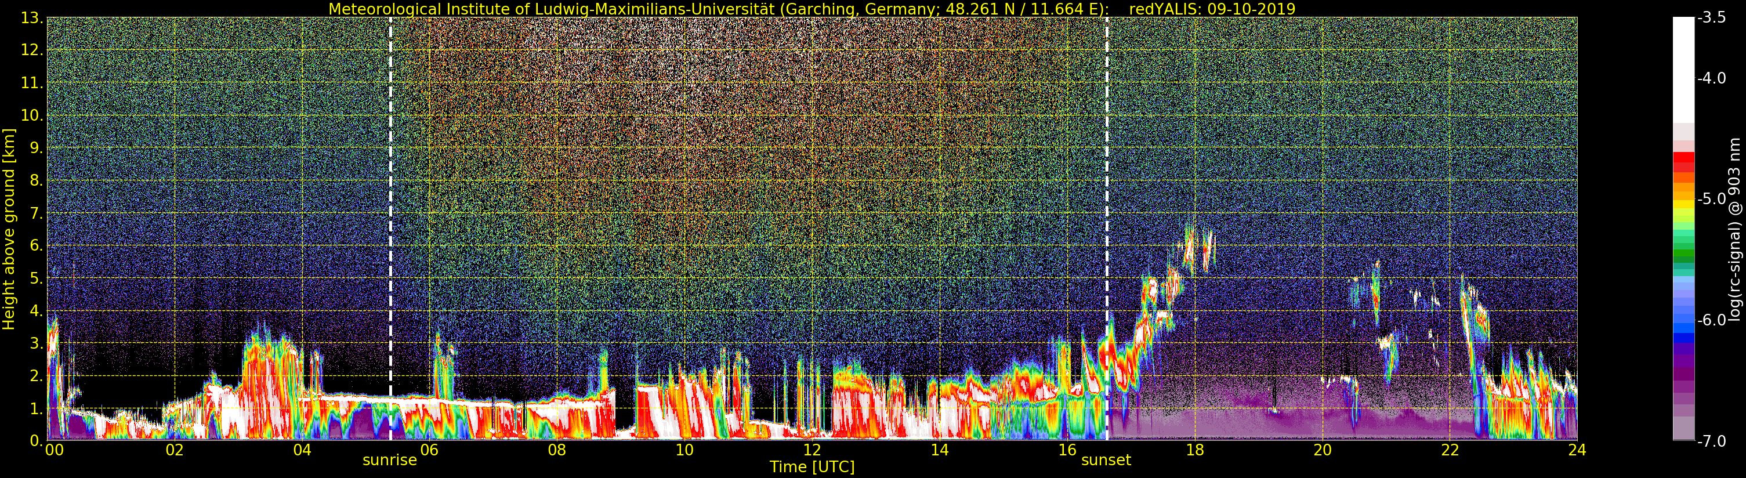Click the 'sunset' label below the plot
This screenshot has width=1746, height=478.
pyautogui.click(x=1106, y=461)
